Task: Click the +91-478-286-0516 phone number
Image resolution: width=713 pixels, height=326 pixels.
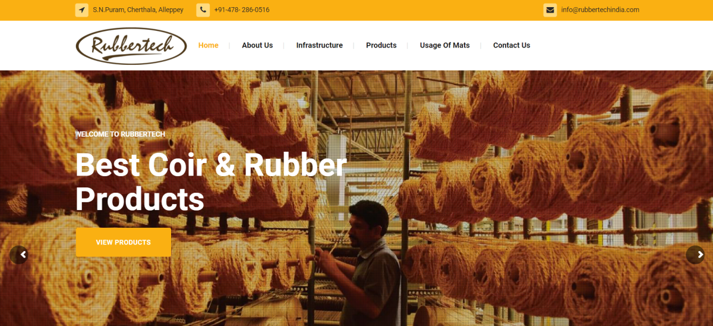Action: pos(242,10)
